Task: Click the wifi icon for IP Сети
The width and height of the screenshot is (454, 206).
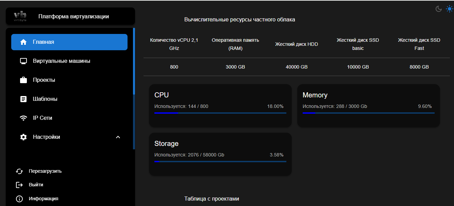Action: pyautogui.click(x=23, y=118)
